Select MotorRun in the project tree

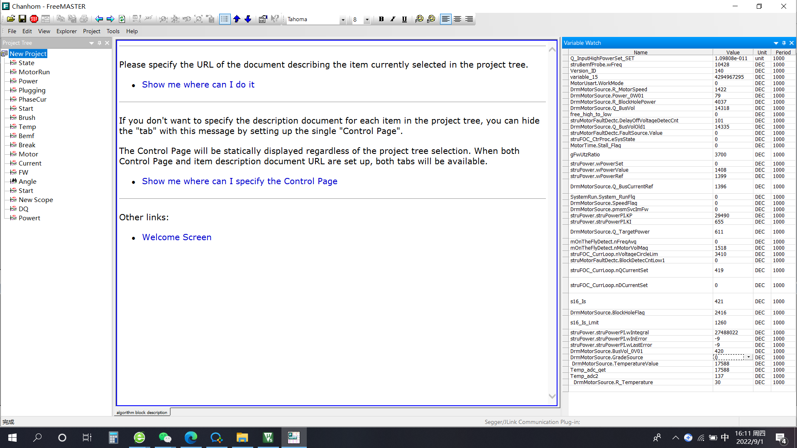tap(34, 72)
